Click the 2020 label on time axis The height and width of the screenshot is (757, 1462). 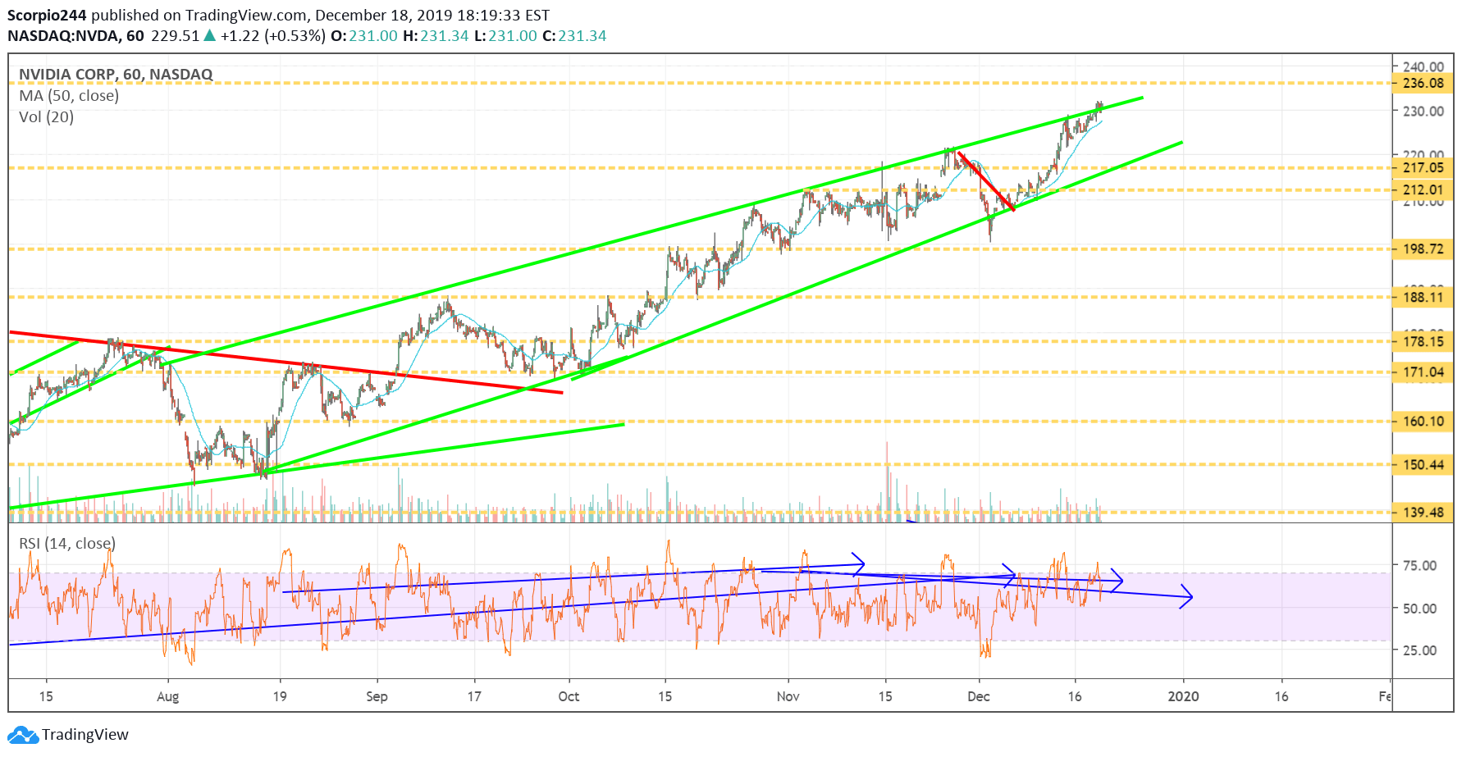coord(1183,696)
